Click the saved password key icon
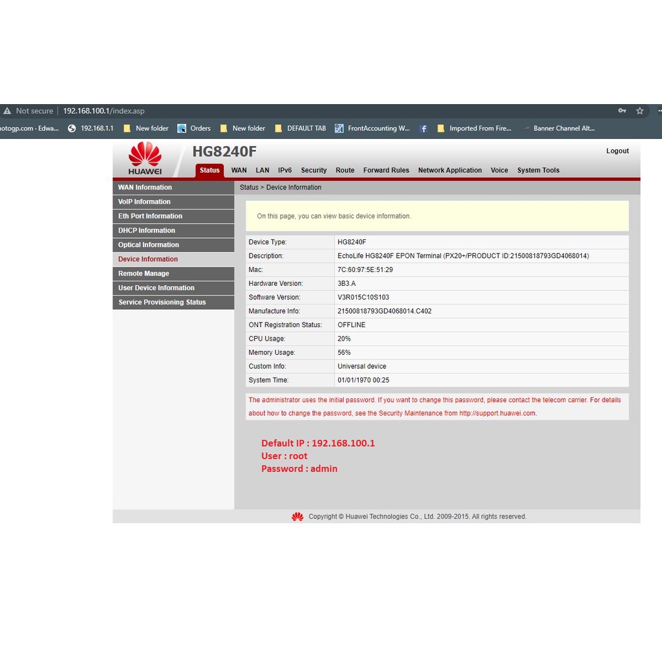The image size is (662, 662). coord(622,111)
